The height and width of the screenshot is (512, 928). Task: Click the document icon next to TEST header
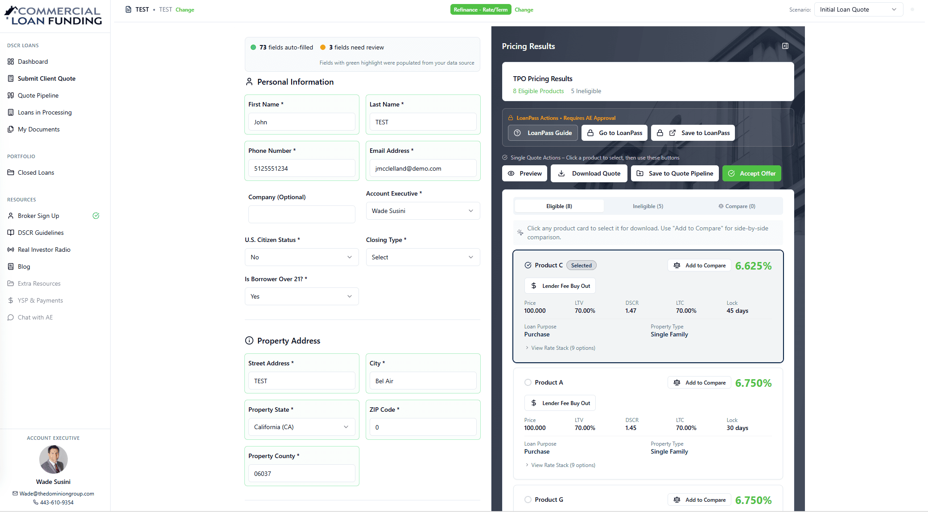(128, 9)
